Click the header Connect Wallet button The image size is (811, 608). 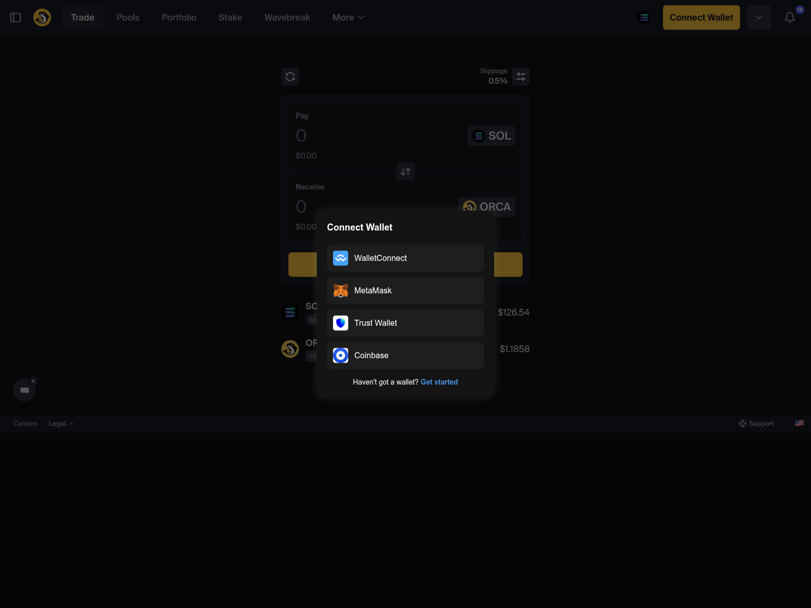[x=701, y=18]
